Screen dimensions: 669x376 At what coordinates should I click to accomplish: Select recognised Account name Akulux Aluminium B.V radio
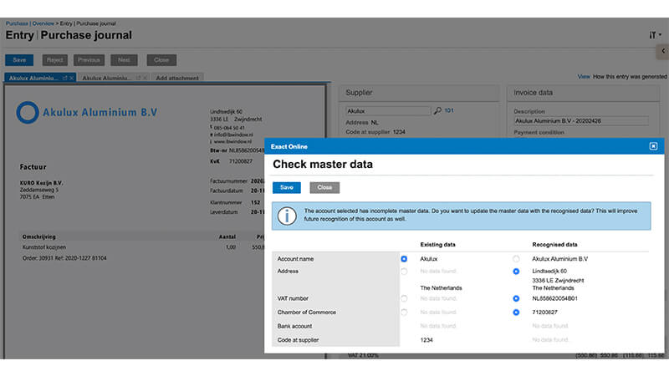pyautogui.click(x=516, y=259)
